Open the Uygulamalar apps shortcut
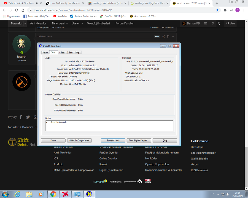This screenshot has height=198, width=248. (12, 16)
